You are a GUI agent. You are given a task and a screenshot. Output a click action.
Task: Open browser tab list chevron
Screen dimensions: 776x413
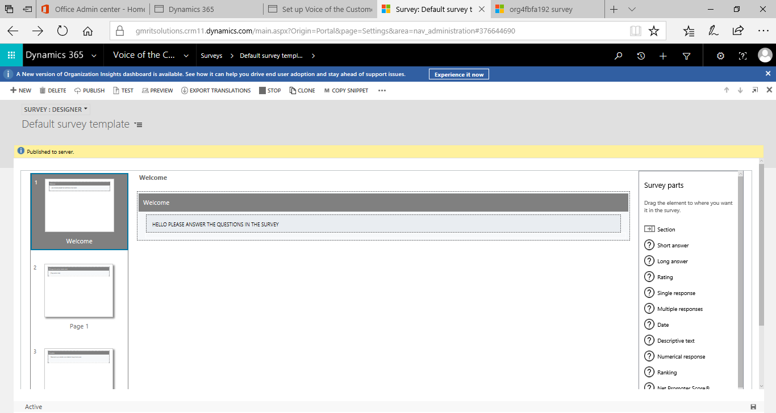coord(632,9)
